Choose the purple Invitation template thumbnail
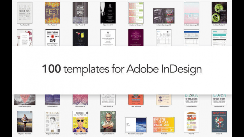The image size is (244, 137). click(x=136, y=38)
